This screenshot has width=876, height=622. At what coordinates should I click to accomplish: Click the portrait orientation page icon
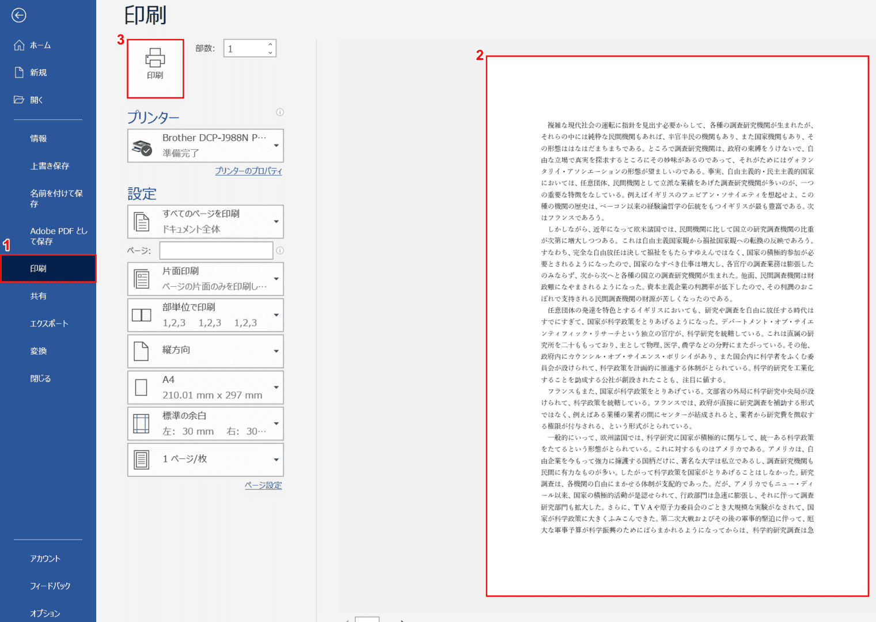click(x=142, y=351)
